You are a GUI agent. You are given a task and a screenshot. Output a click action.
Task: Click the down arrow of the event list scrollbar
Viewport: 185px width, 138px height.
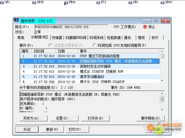coord(162,81)
